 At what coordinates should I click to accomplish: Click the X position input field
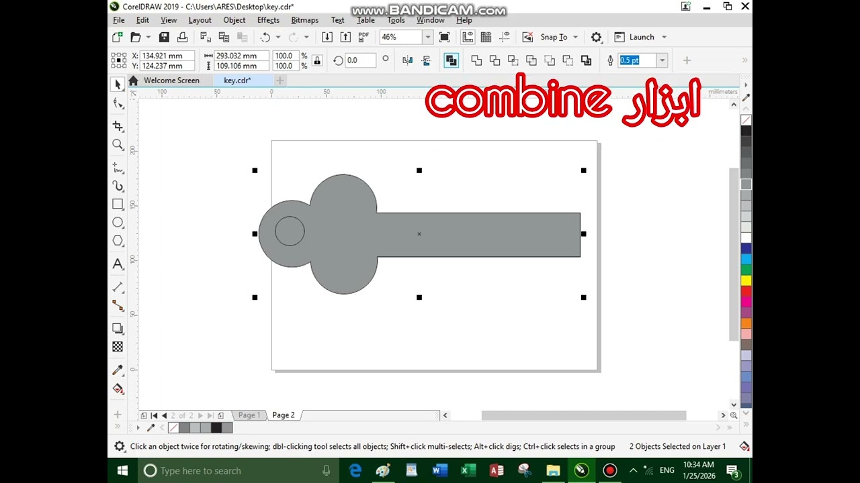tap(167, 56)
